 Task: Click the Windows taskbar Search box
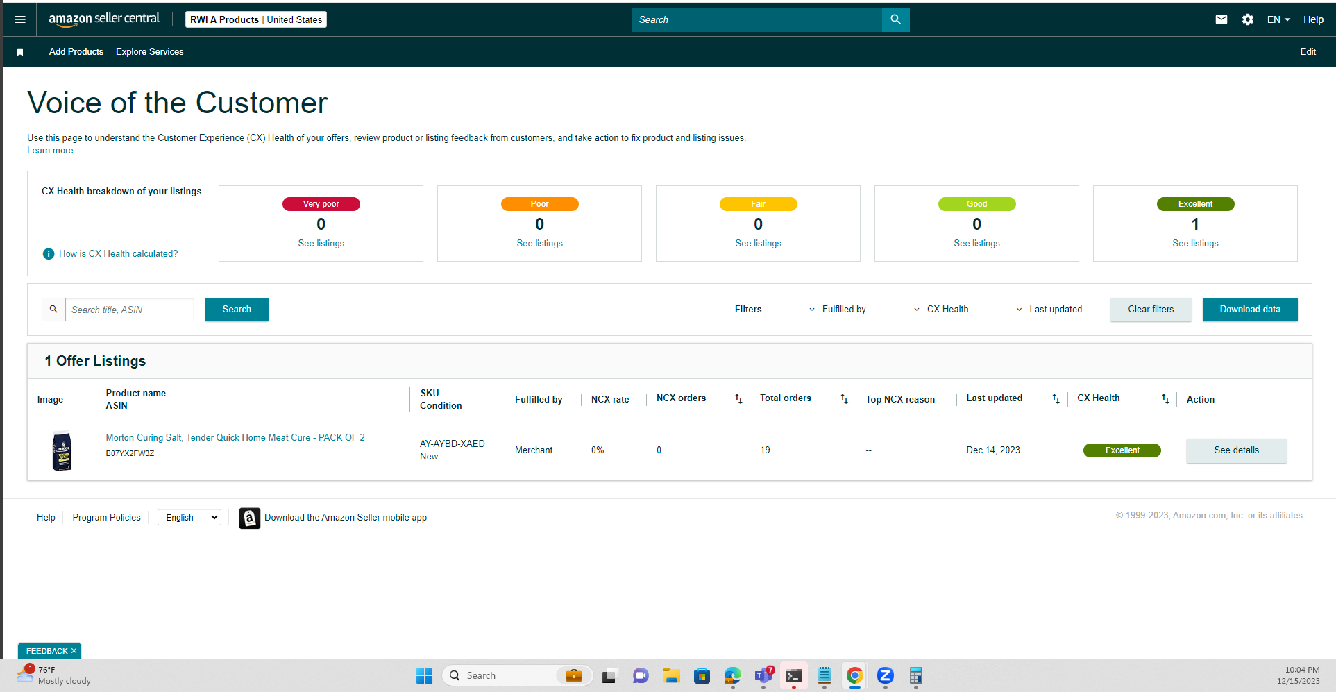click(517, 675)
